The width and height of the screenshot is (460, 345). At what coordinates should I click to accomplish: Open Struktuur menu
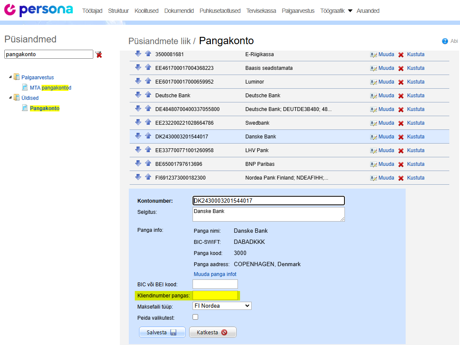click(x=118, y=11)
